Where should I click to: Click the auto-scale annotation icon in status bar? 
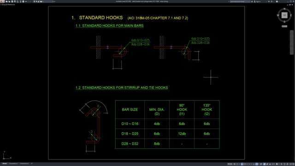tap(267, 164)
